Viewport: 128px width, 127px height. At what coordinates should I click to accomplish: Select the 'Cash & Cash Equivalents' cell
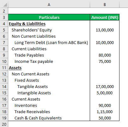(x=49, y=118)
